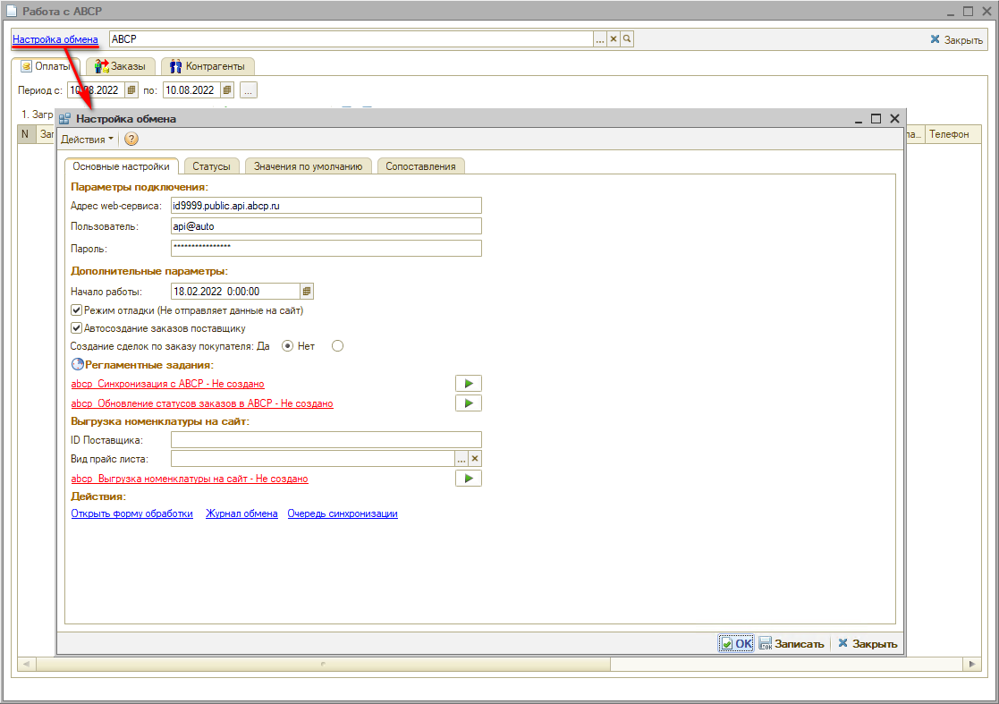Expand the Действия dropdown menu
The height and width of the screenshot is (704, 999).
click(88, 139)
